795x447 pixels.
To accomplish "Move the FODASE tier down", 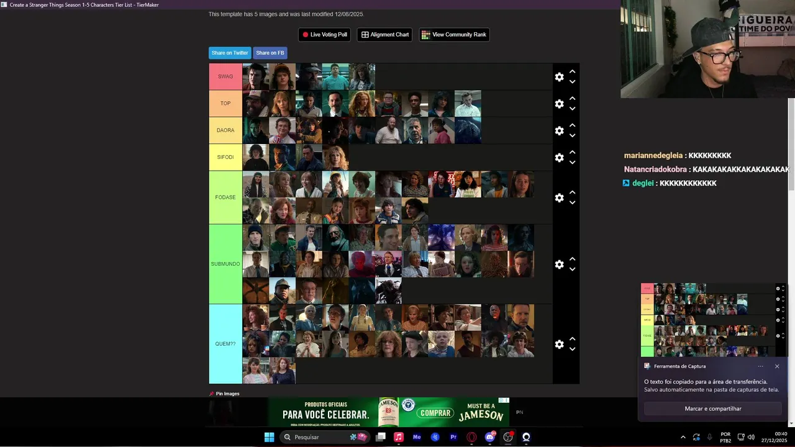I will pos(573,202).
